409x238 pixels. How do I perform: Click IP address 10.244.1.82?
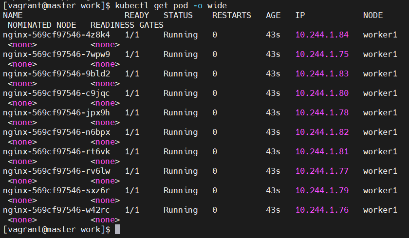point(322,132)
